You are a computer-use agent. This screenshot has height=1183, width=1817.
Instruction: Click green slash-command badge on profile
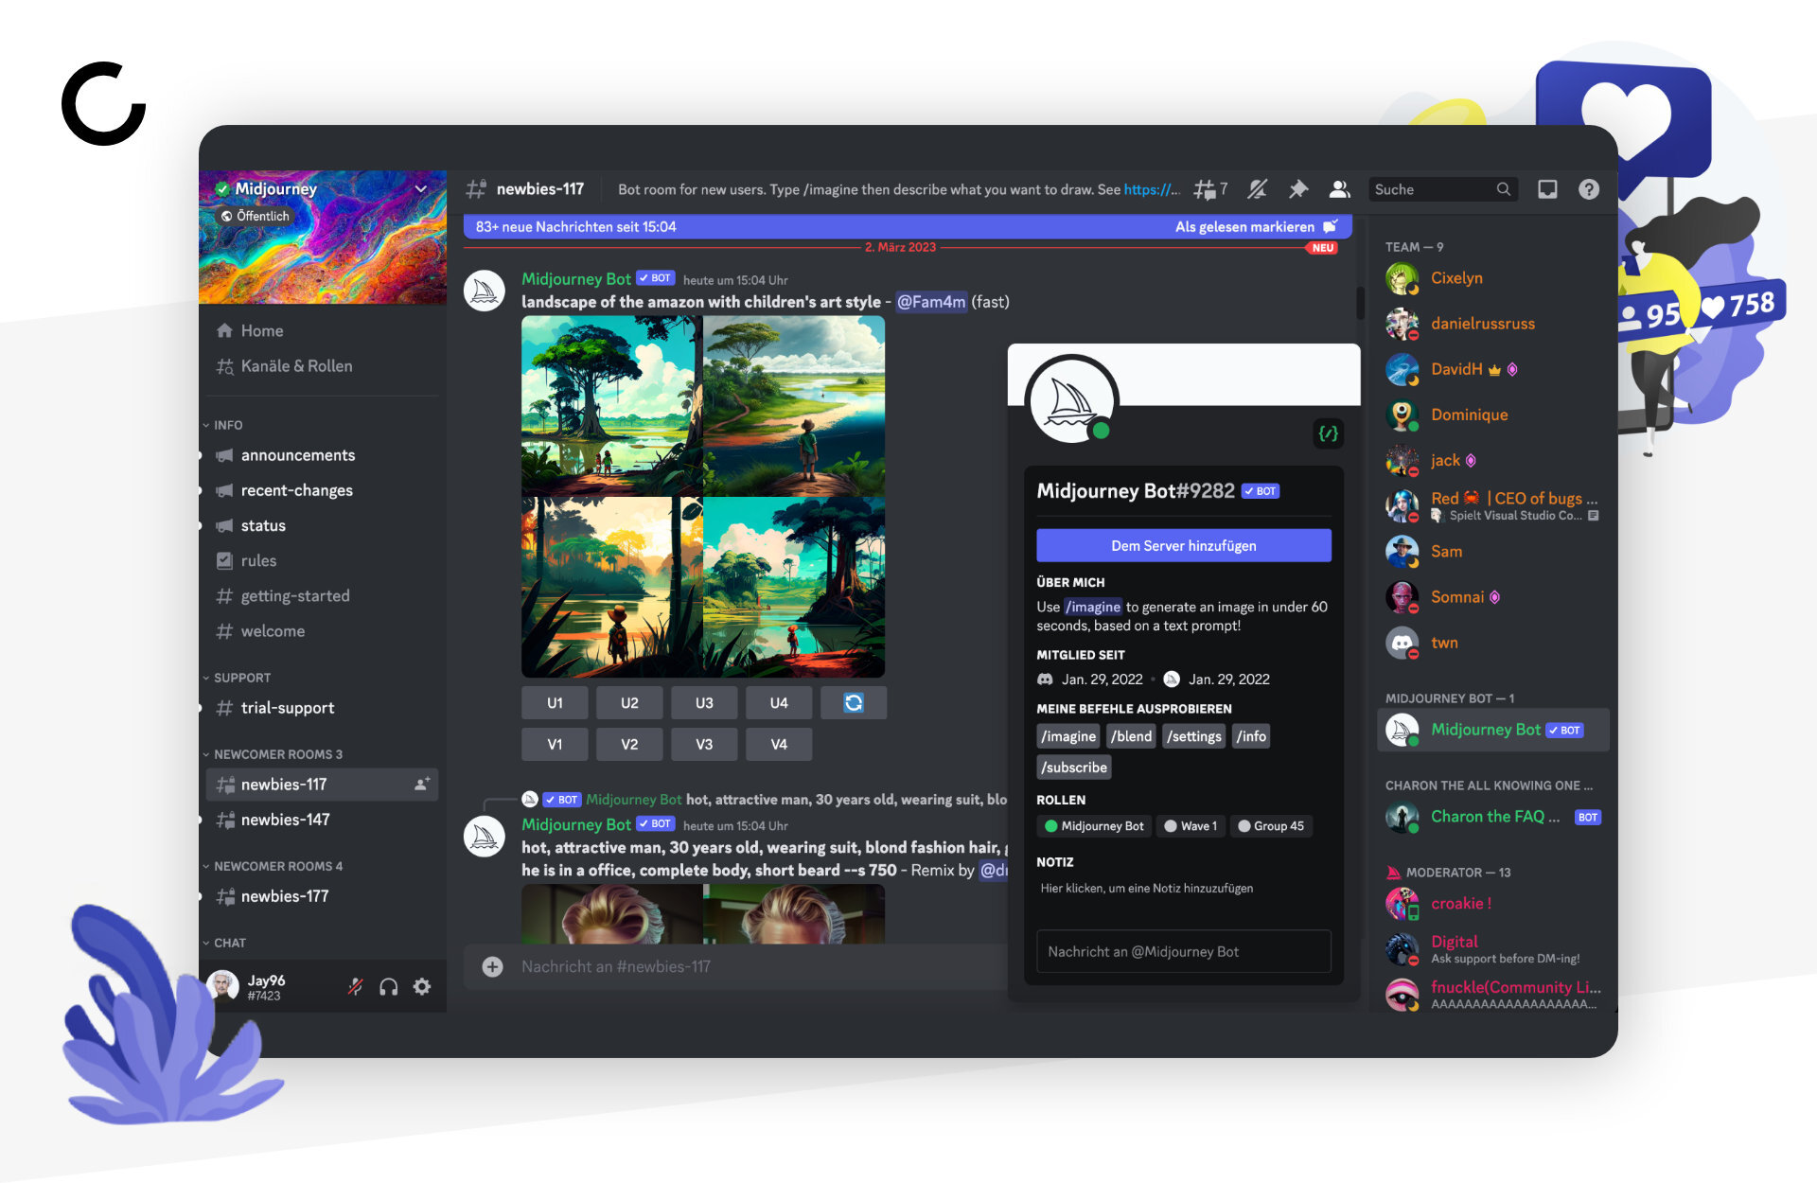[x=1329, y=433]
